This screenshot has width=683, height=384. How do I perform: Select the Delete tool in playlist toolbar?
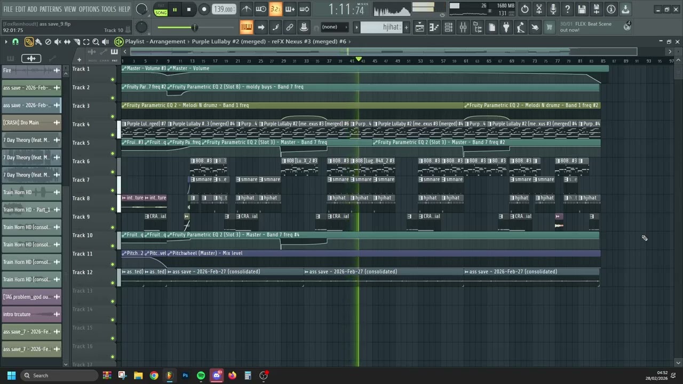(x=48, y=42)
